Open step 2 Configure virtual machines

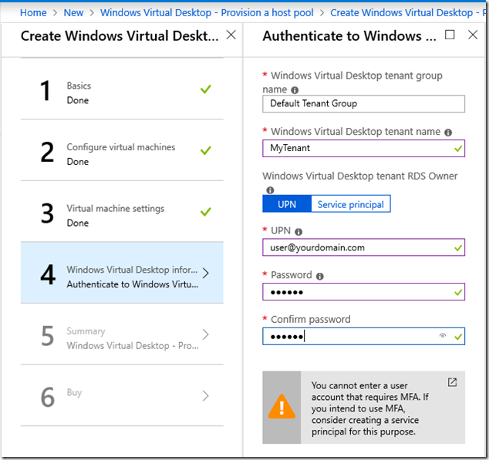[x=122, y=150]
